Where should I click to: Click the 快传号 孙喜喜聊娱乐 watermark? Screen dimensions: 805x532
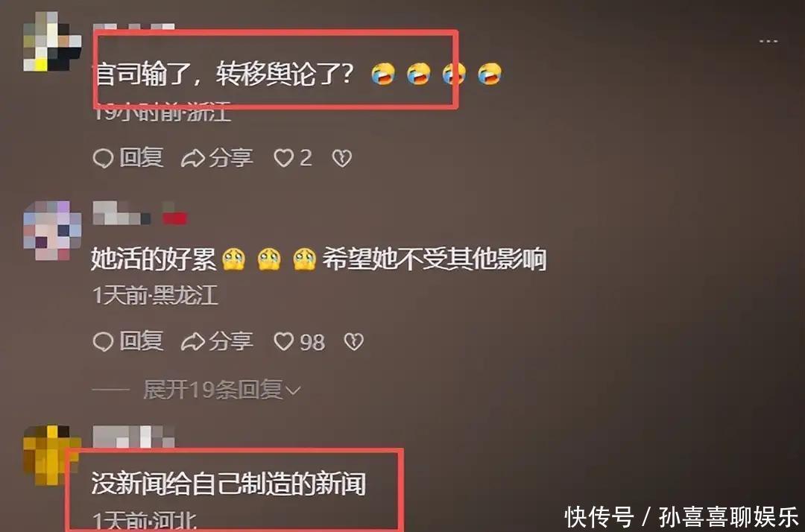682,517
